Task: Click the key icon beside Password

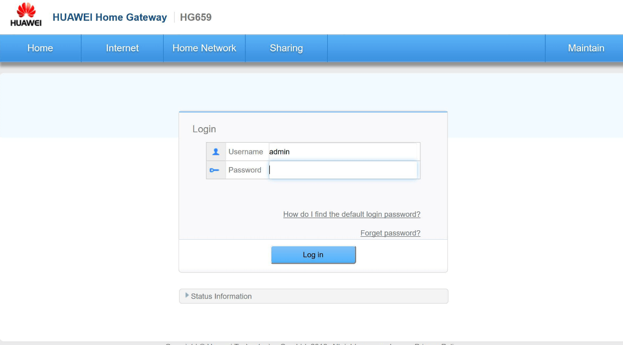Action: coord(215,171)
